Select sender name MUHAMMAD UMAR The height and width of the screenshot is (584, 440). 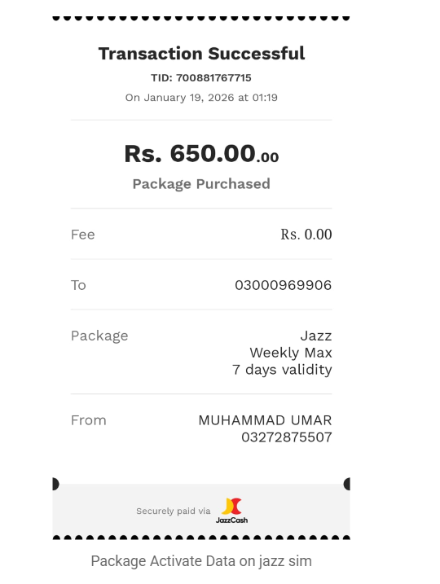point(265,420)
